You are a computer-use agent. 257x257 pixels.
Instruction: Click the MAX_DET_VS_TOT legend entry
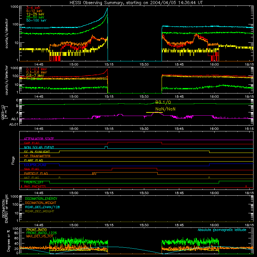click(x=40, y=236)
